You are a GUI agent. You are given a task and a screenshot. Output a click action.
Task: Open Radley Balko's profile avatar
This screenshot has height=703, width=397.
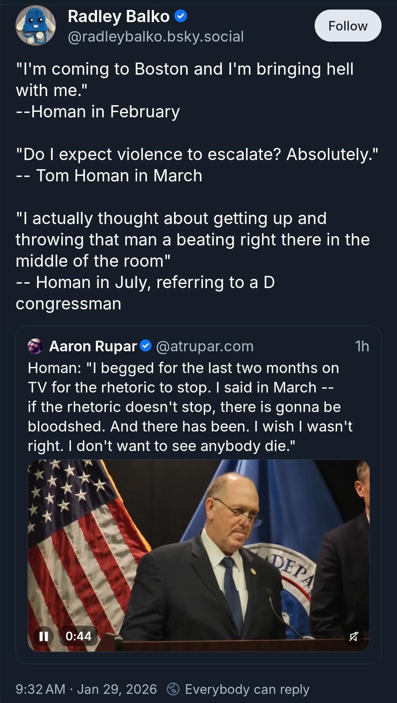click(35, 25)
